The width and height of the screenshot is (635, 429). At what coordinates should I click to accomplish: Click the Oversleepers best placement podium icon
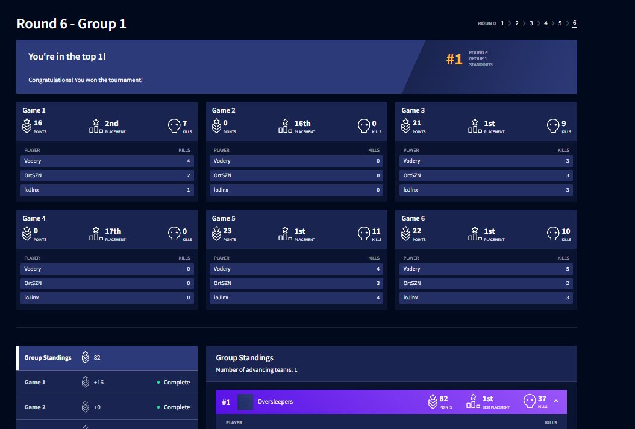(473, 401)
